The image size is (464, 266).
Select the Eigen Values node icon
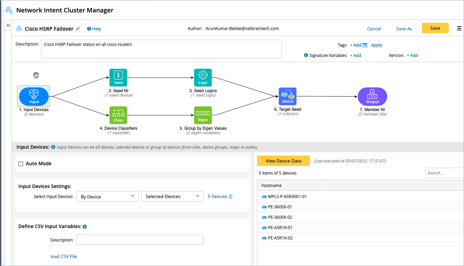tap(203, 115)
